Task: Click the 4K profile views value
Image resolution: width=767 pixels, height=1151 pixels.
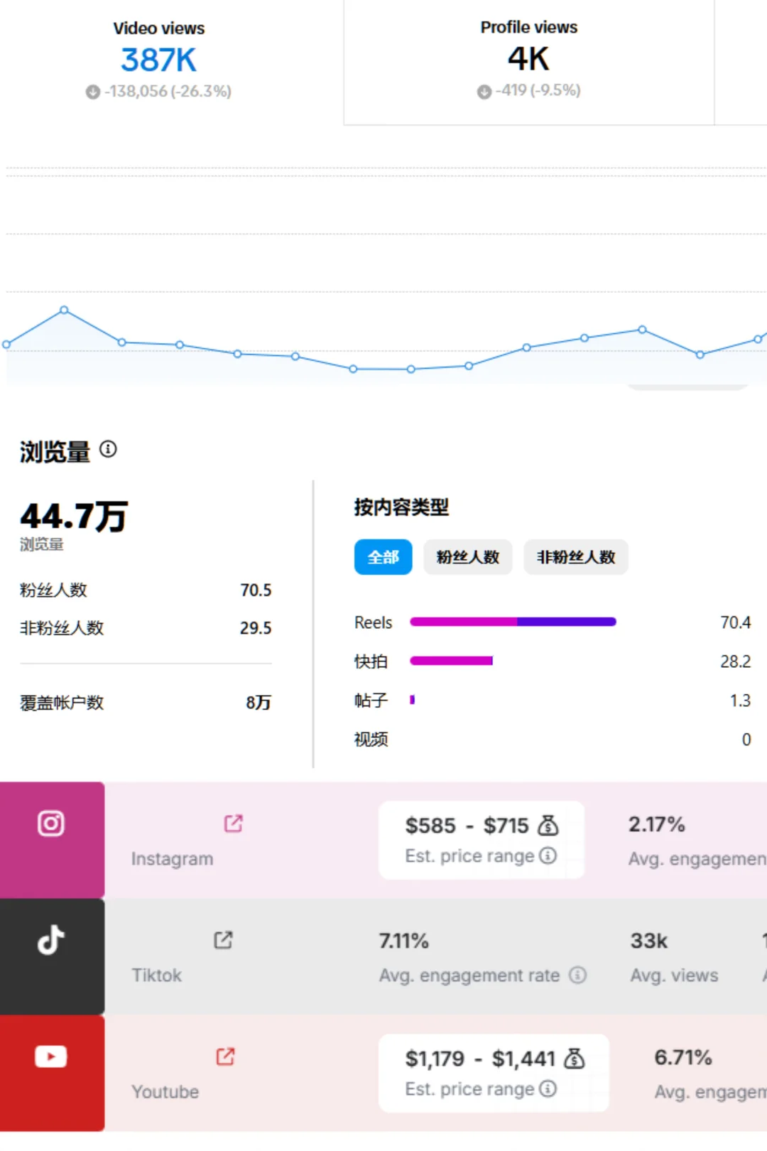Action: pyautogui.click(x=528, y=58)
